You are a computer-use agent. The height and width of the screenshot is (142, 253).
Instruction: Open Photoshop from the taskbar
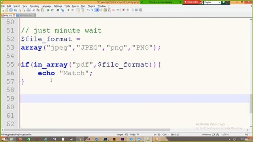pos(106,139)
